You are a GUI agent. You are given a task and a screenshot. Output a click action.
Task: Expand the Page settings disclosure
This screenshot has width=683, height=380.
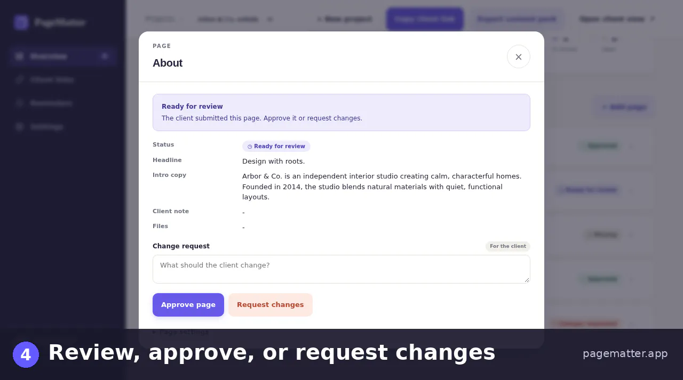(x=180, y=332)
